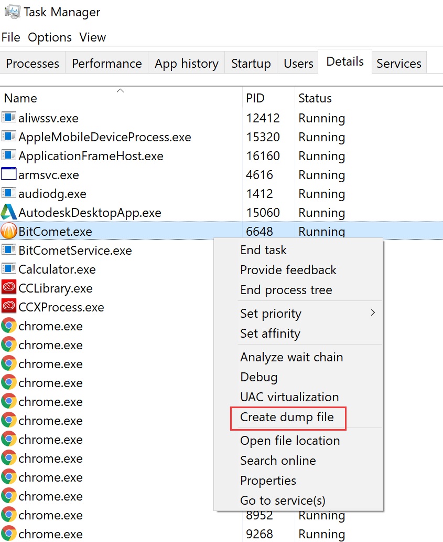This screenshot has height=542, width=443.
Task: Click the Task Manager title bar icon
Action: click(x=13, y=12)
